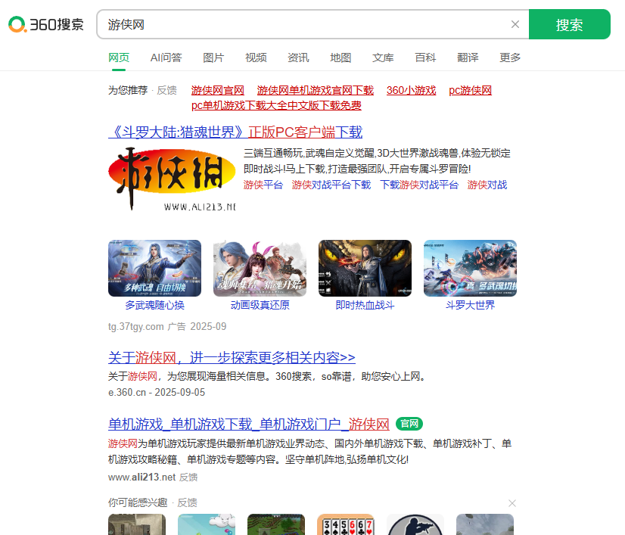Click the e.360.cn - 2025-09-05 source text

[x=156, y=392]
